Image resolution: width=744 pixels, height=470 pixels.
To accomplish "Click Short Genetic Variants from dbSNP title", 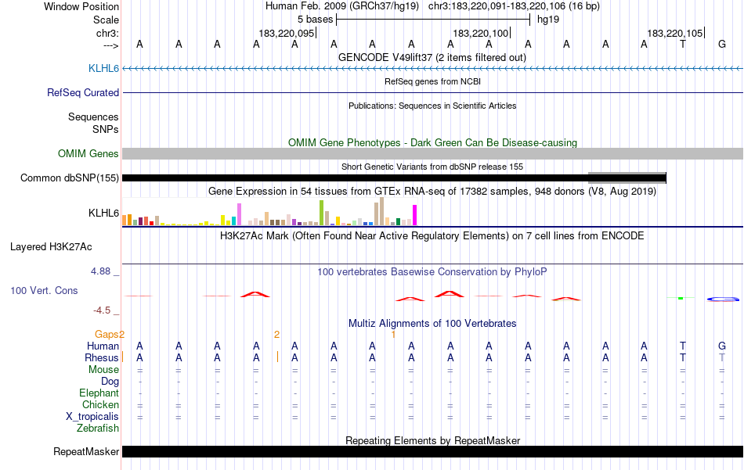I will [432, 167].
